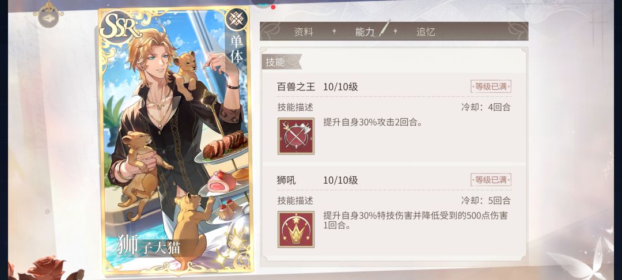Viewport: 622px width, 280px height.
Task: Tap the 百兽之王 crossed-axes skill icon
Action: tap(296, 136)
